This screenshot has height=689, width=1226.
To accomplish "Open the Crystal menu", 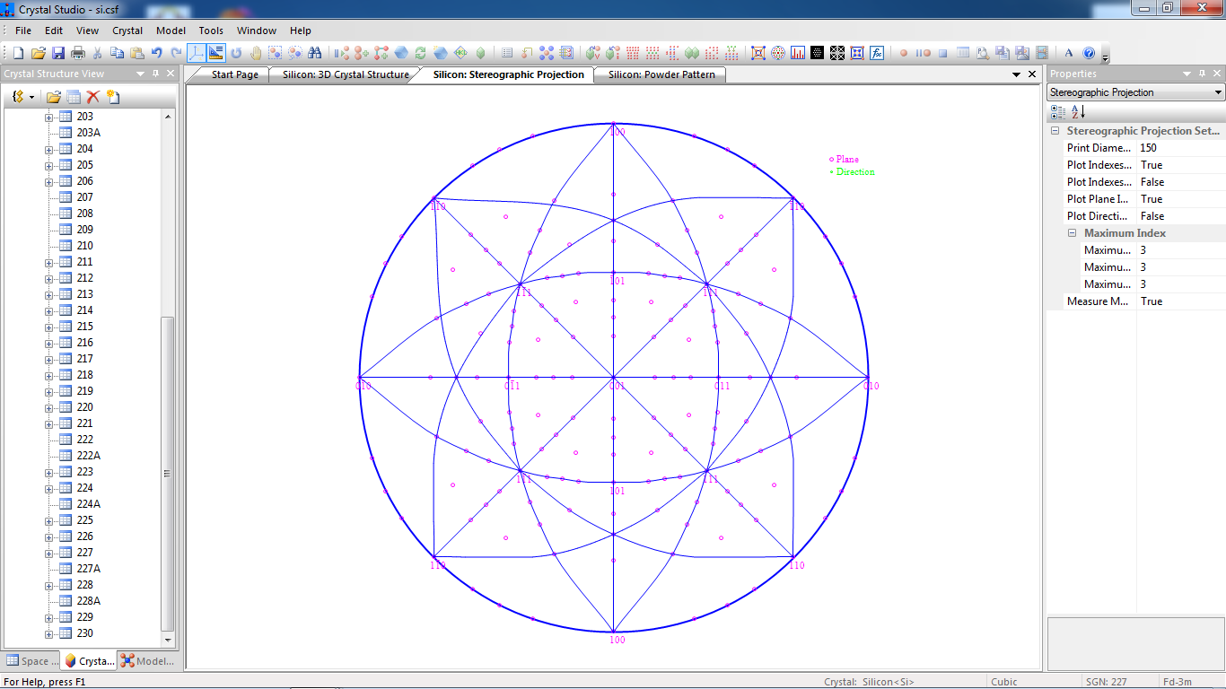I will click(x=127, y=31).
